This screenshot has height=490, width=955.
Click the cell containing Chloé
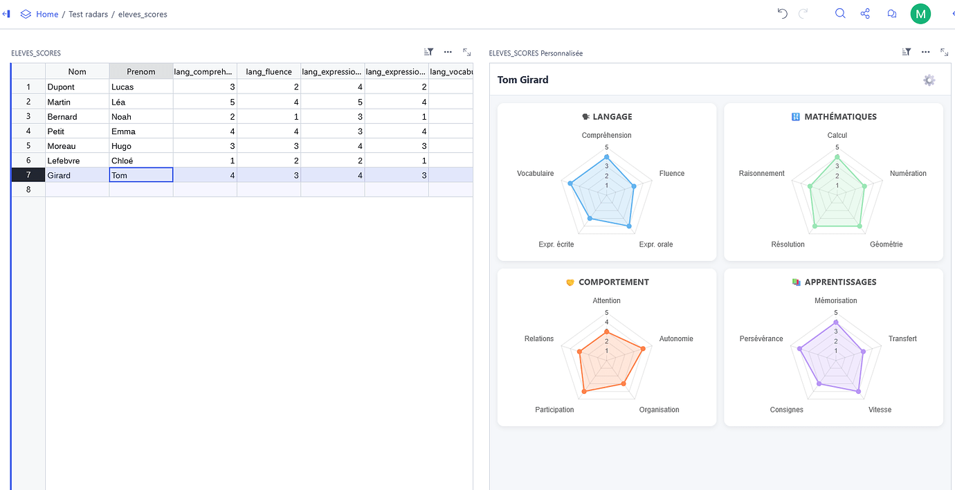point(141,161)
